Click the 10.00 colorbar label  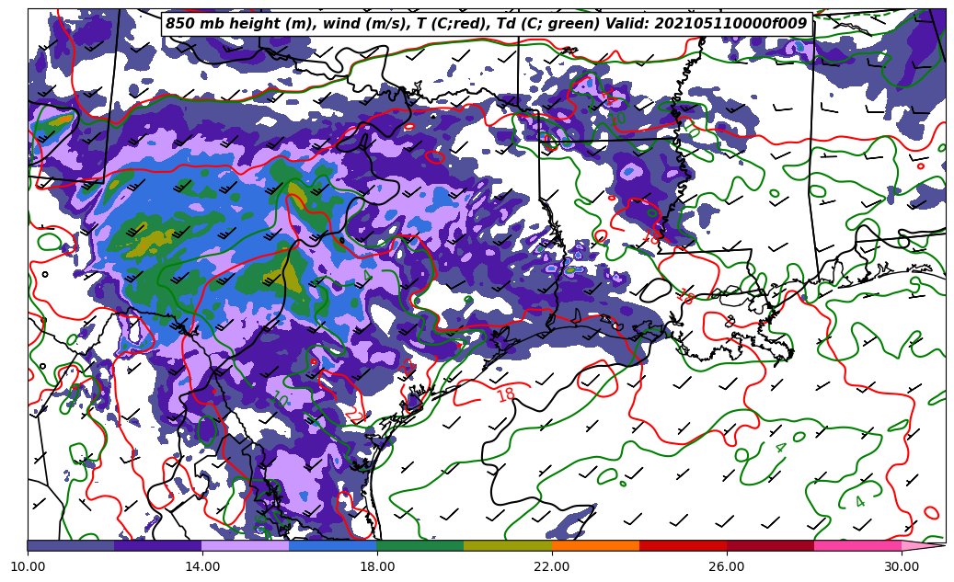pos(28,566)
